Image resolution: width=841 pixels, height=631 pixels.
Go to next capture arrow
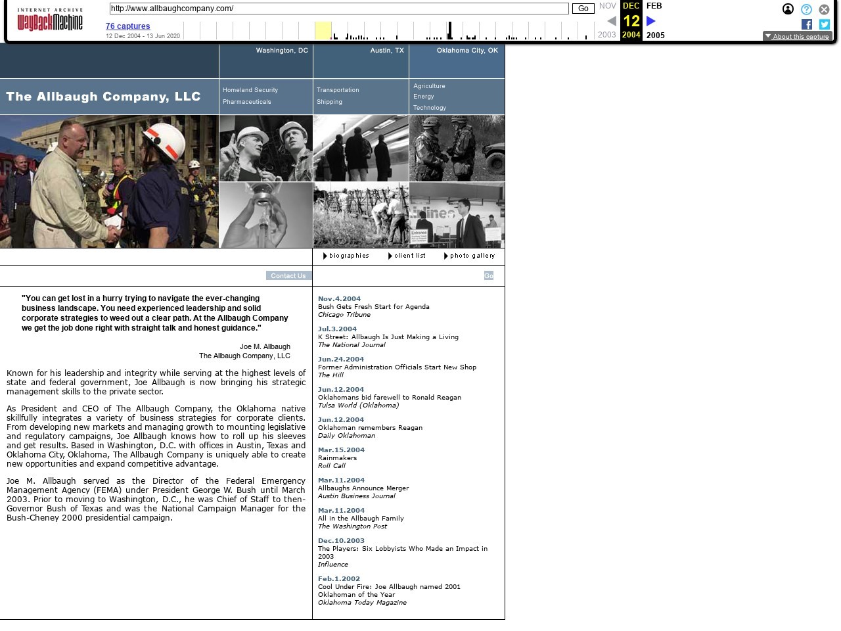click(651, 21)
